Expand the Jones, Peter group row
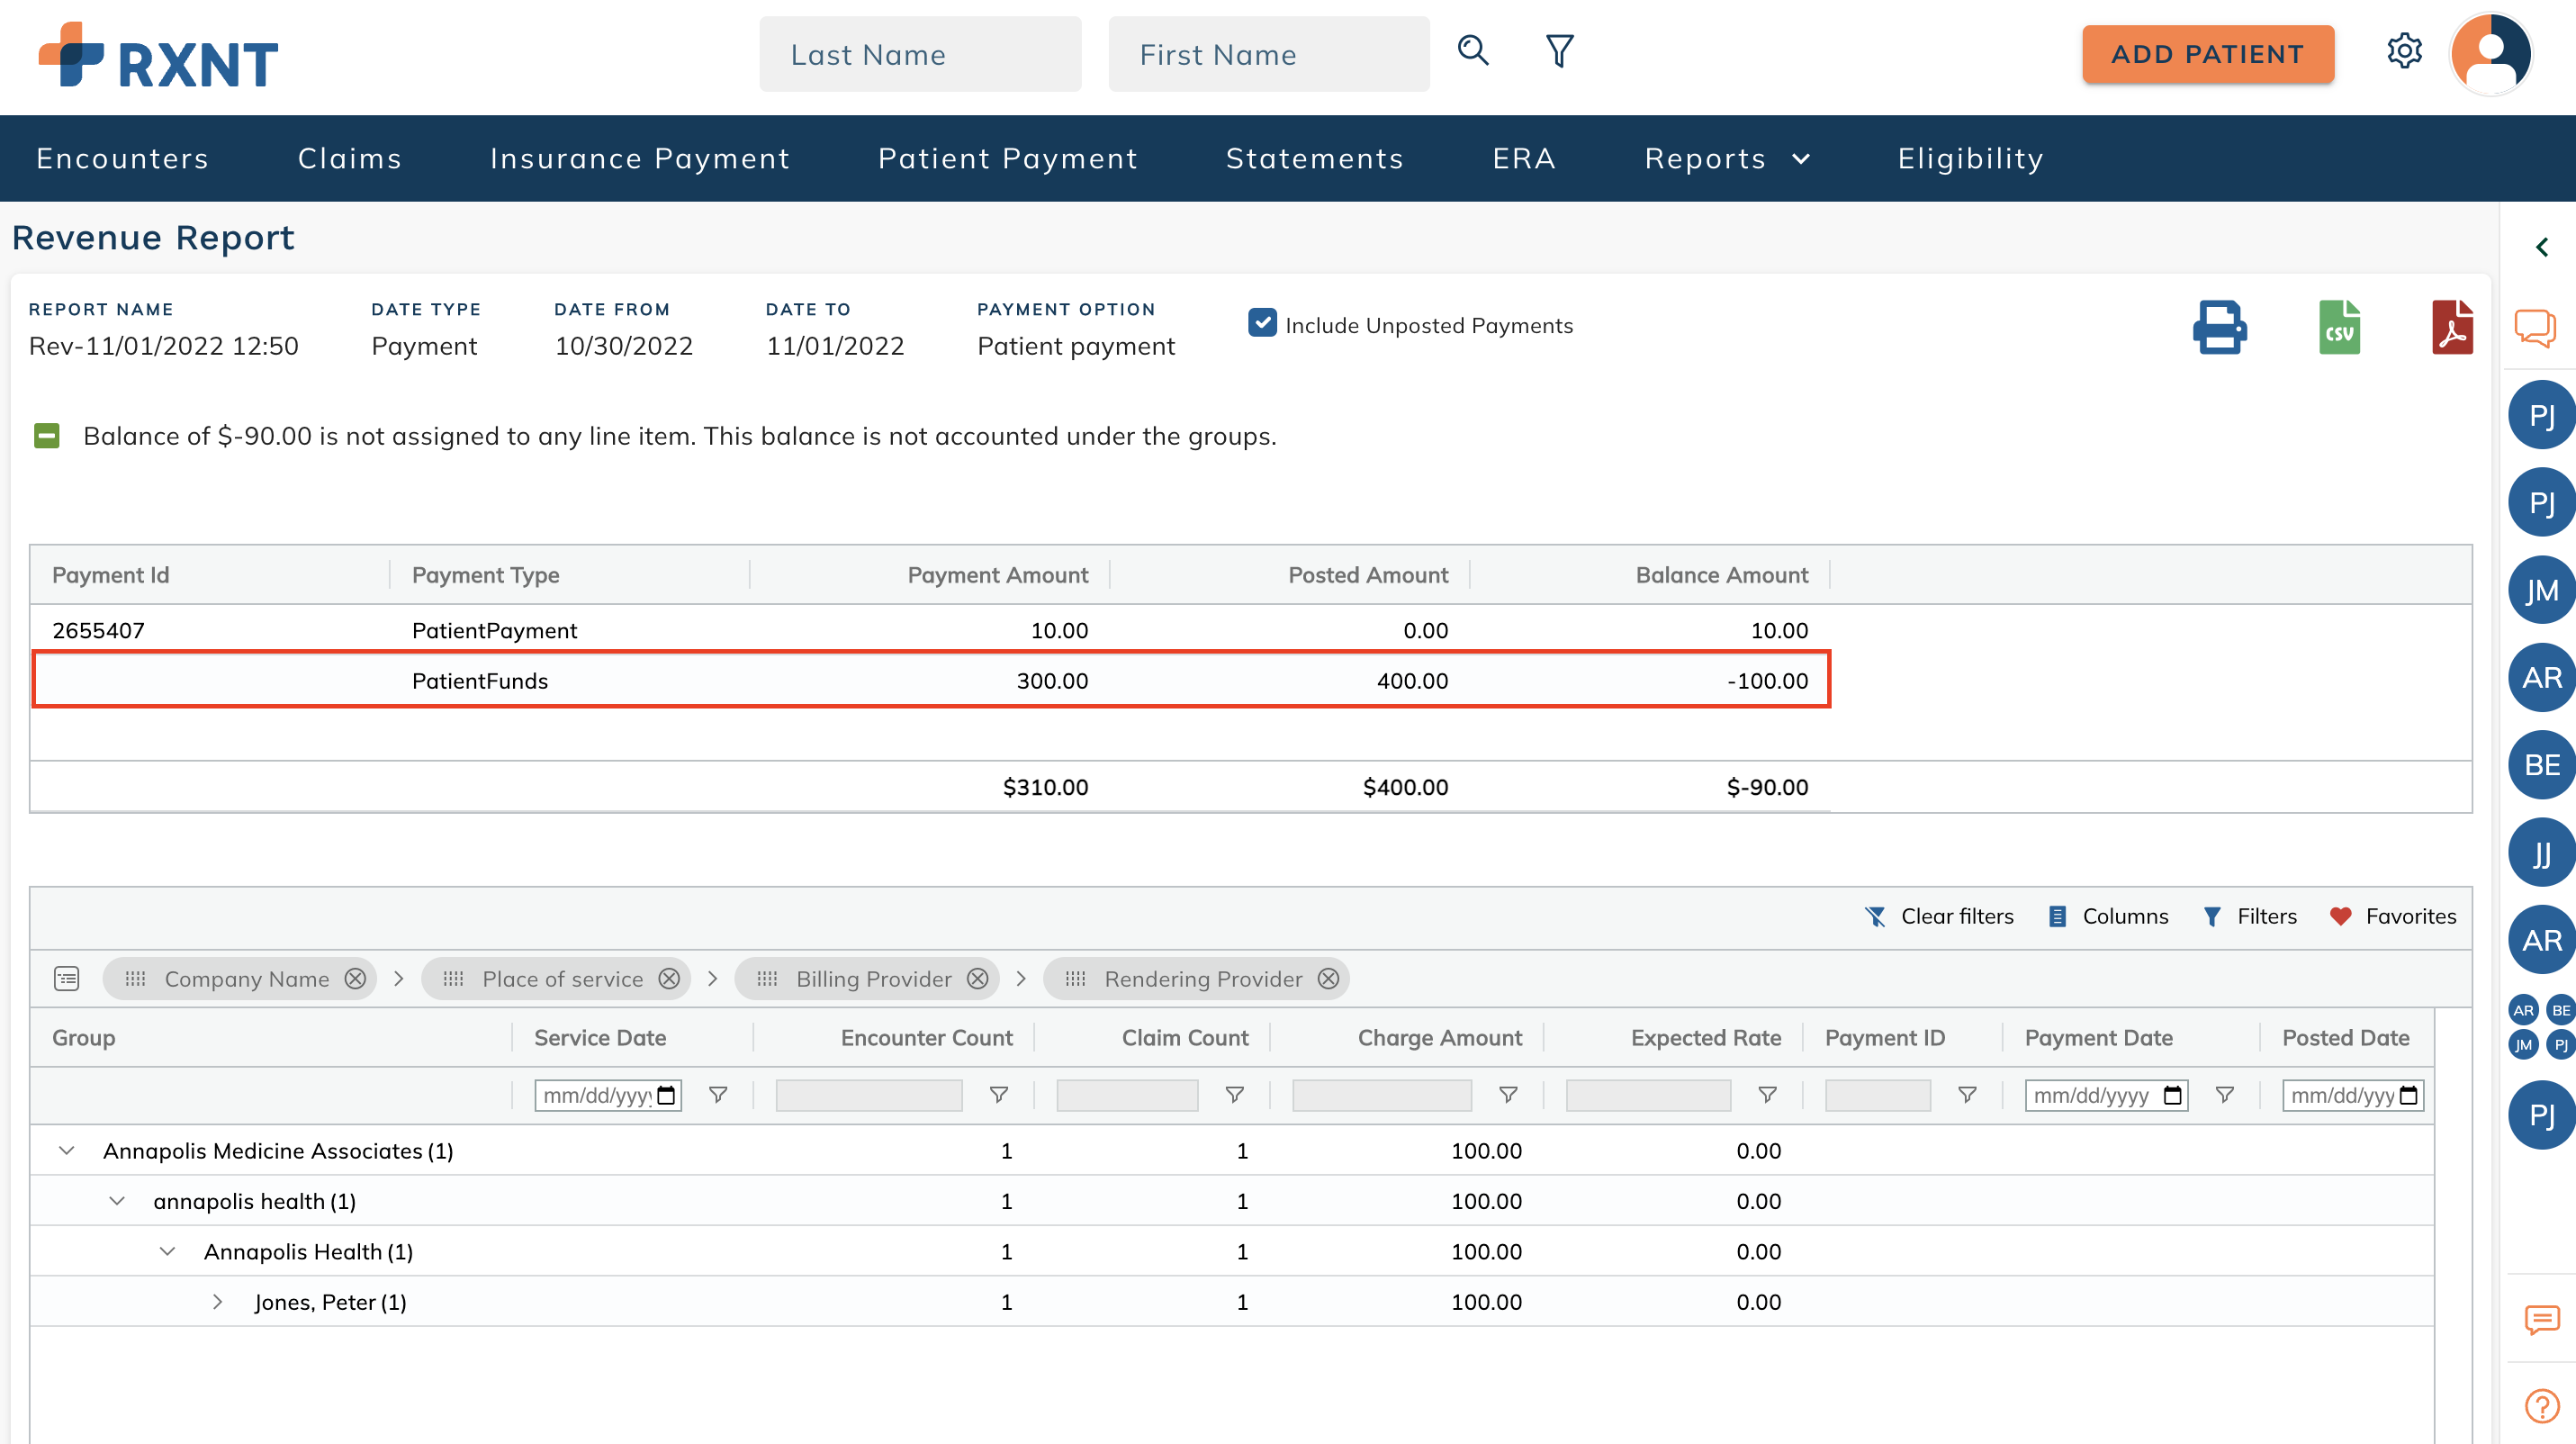Image resolution: width=2576 pixels, height=1444 pixels. (217, 1302)
